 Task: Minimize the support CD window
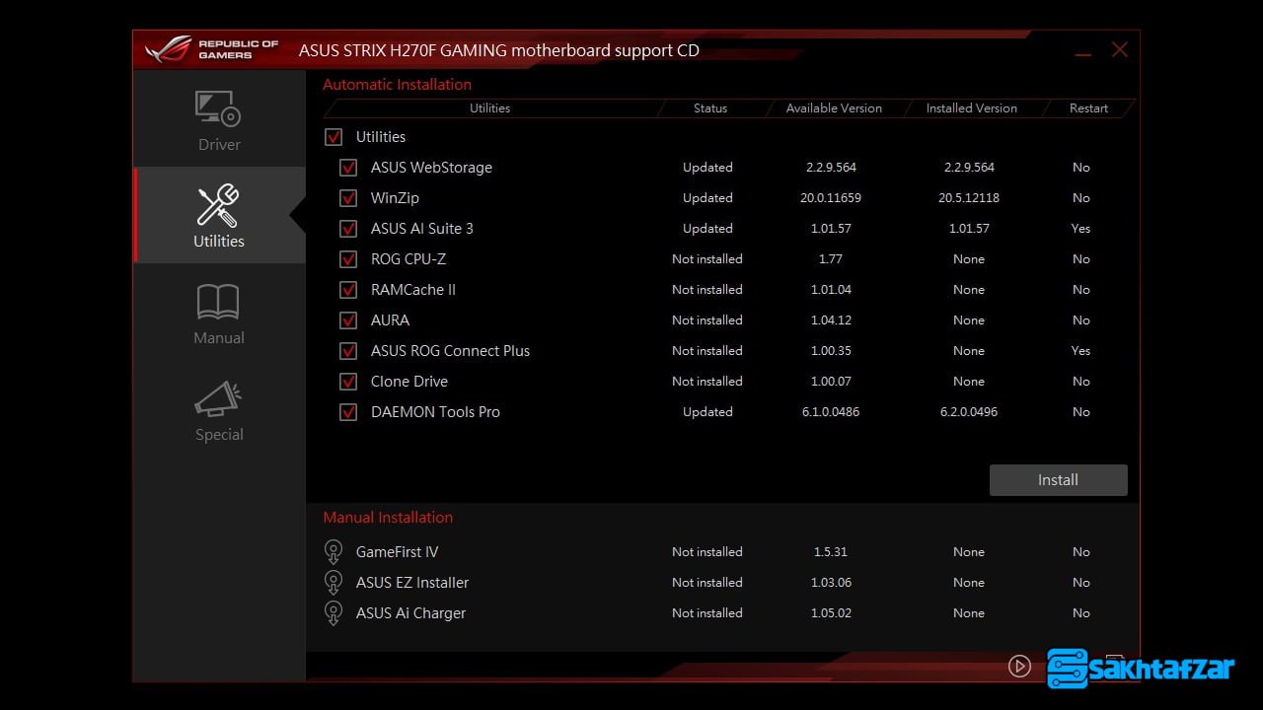click(x=1083, y=51)
